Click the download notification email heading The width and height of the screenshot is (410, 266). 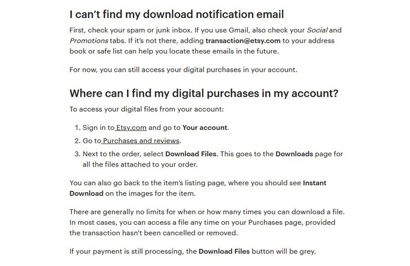[x=177, y=14]
